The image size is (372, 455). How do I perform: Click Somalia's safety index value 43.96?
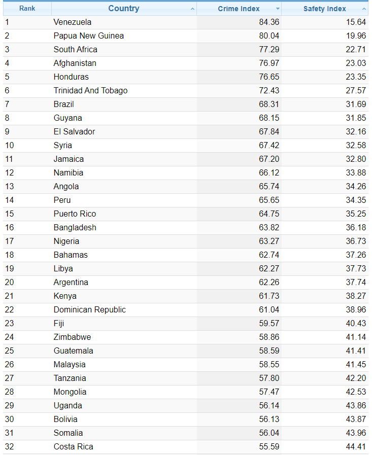[355, 433]
